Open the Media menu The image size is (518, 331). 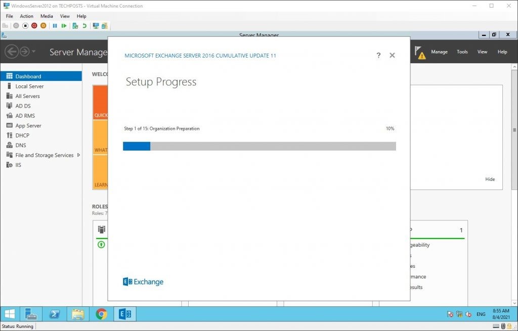click(x=47, y=16)
